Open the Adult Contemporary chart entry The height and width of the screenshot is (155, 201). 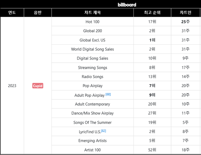coord(92,104)
